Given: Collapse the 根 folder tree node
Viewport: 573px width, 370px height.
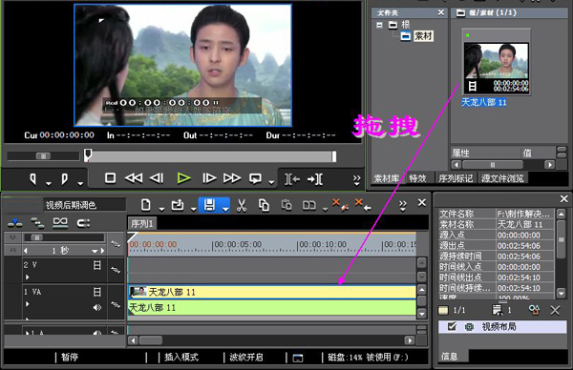Looking at the screenshot, I should click(379, 25).
